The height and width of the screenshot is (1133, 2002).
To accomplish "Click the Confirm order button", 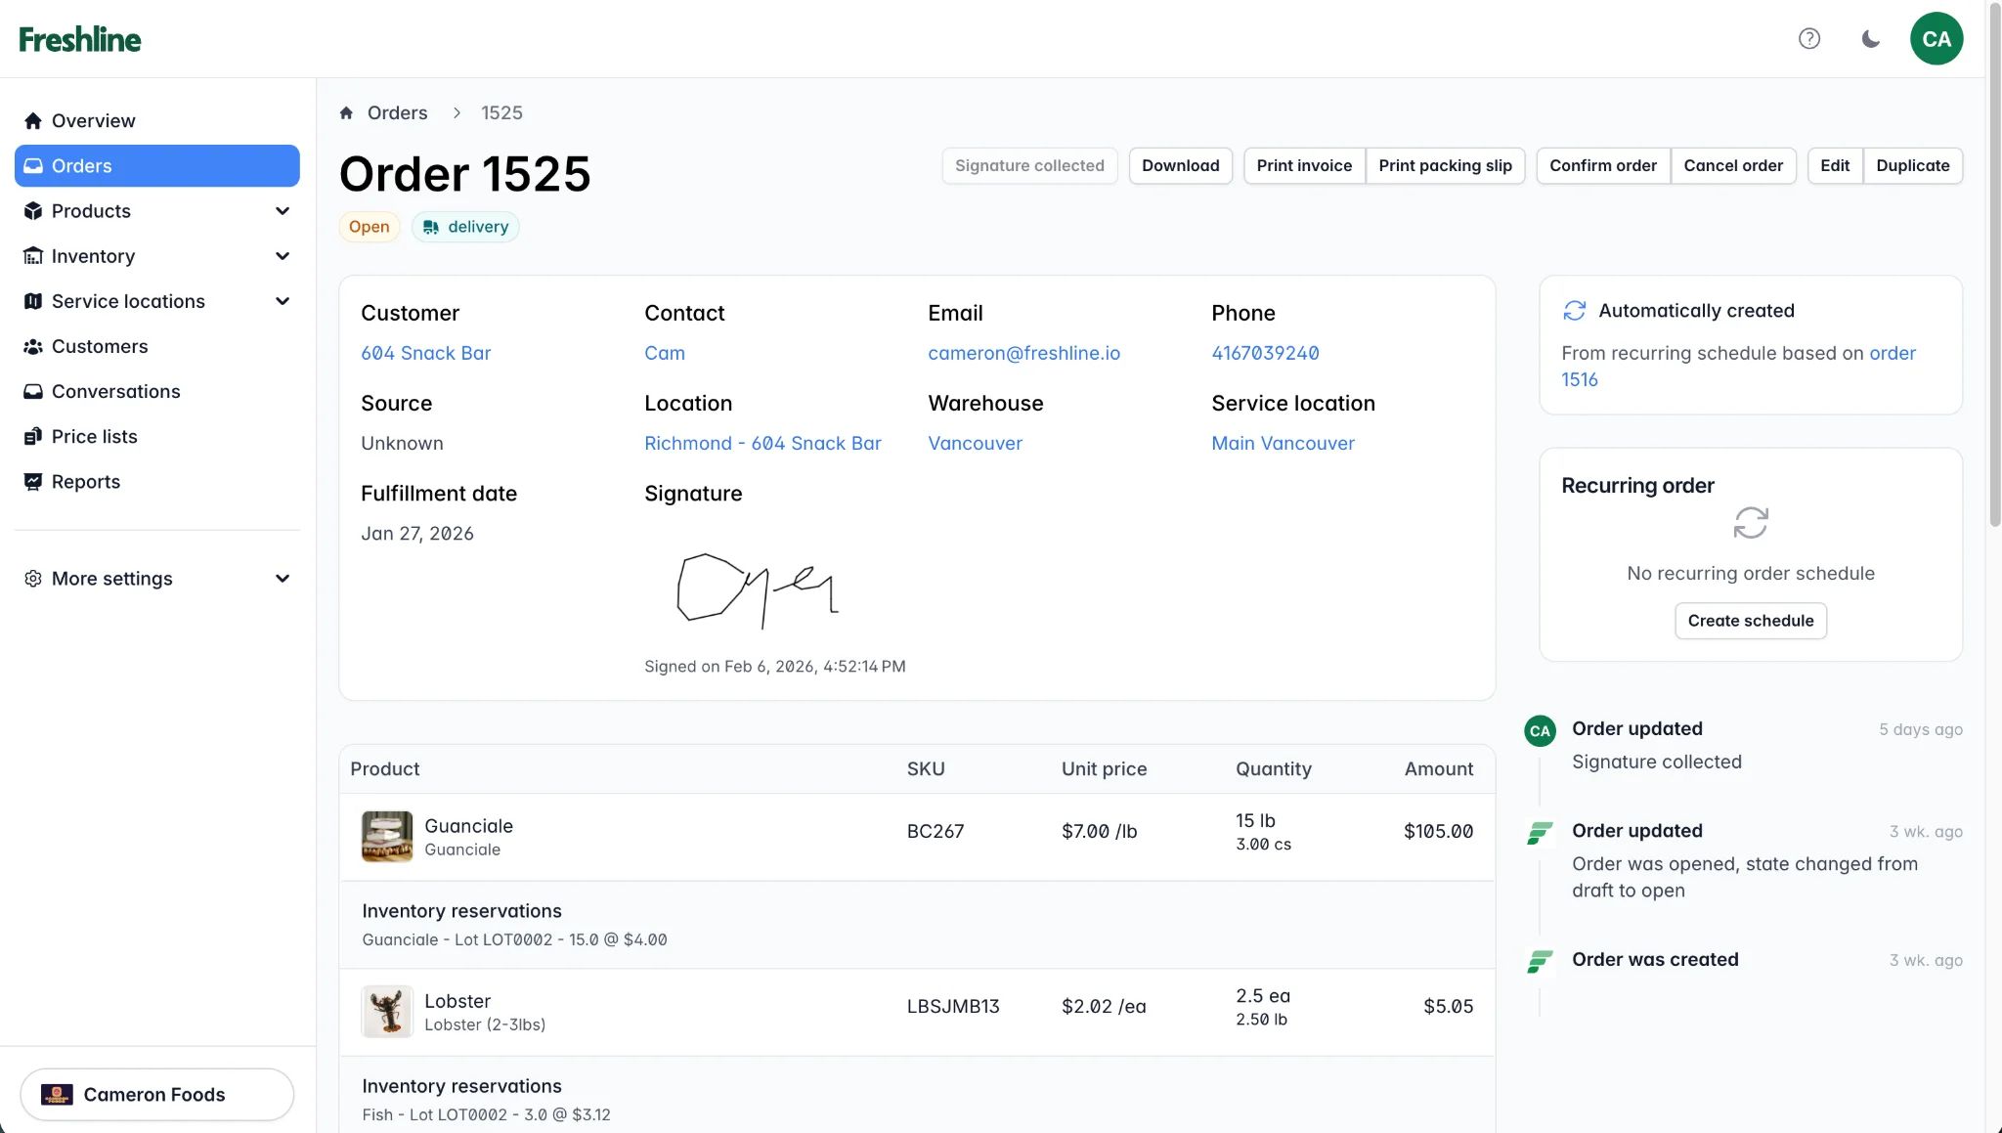I will pyautogui.click(x=1602, y=165).
